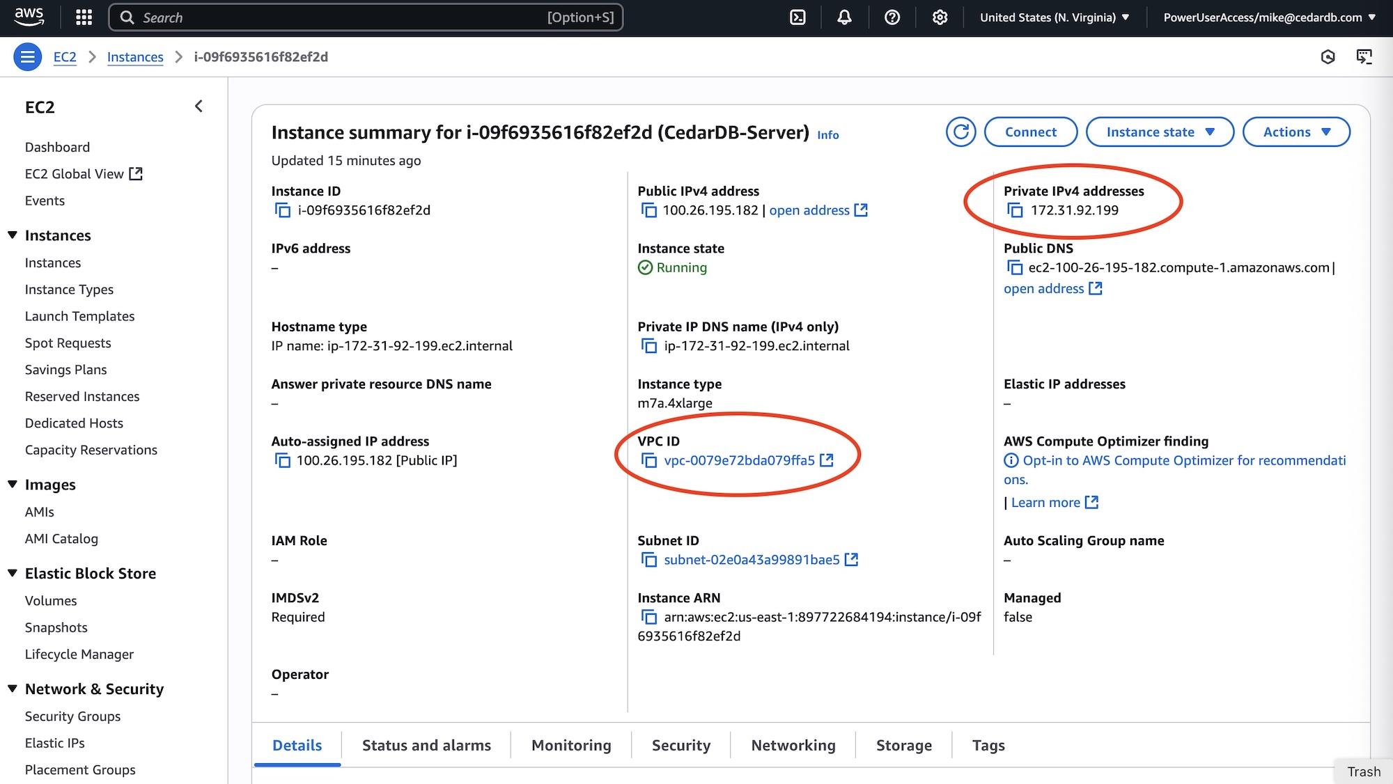Copy the instance ID
This screenshot has height=784, width=1393.
281,209
